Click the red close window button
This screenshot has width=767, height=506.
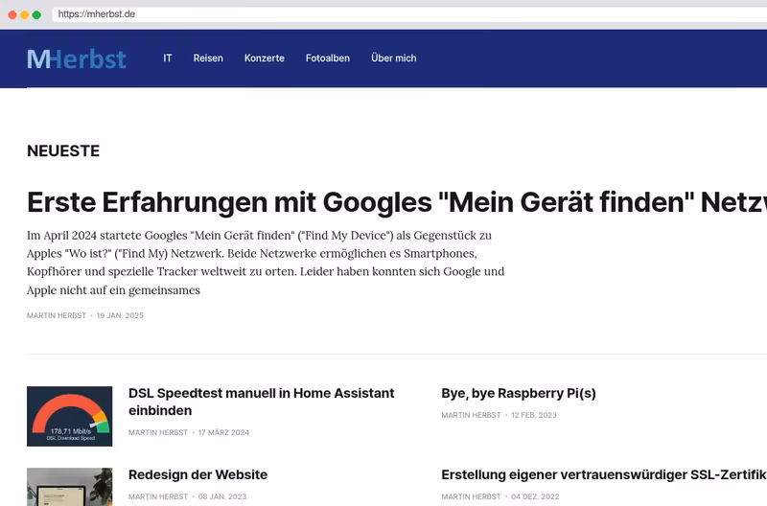point(12,14)
